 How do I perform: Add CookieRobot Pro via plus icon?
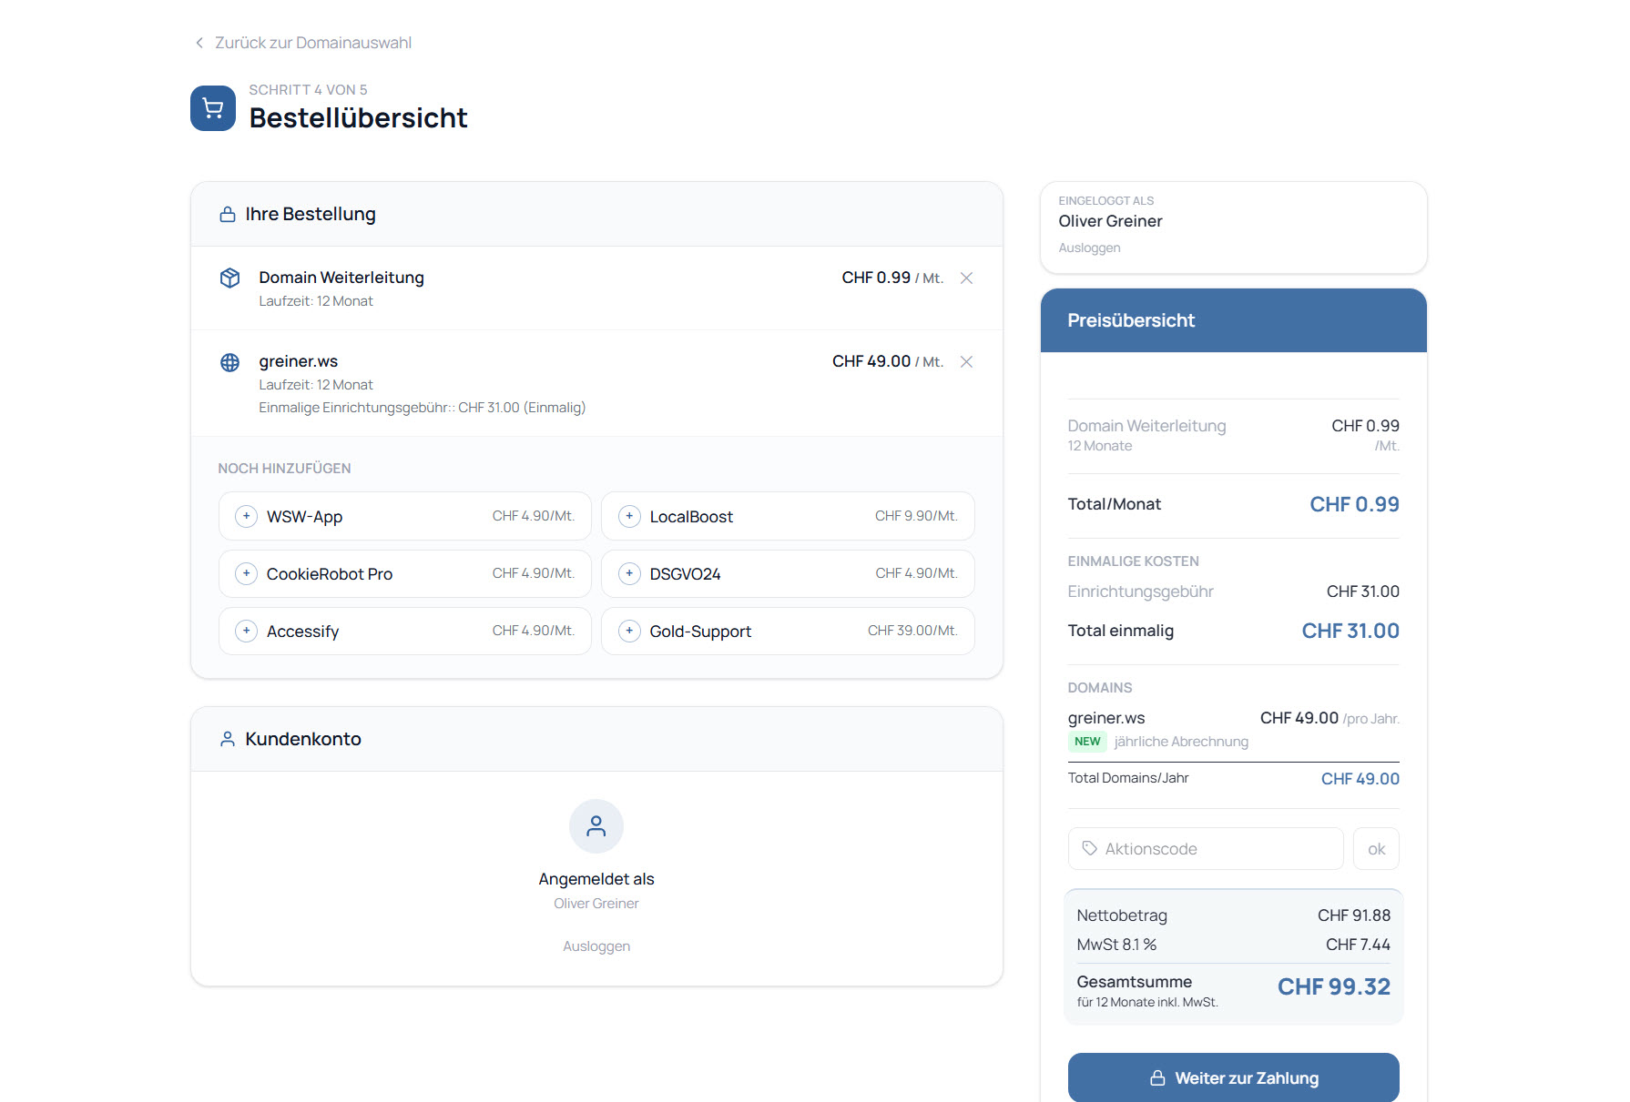(246, 574)
